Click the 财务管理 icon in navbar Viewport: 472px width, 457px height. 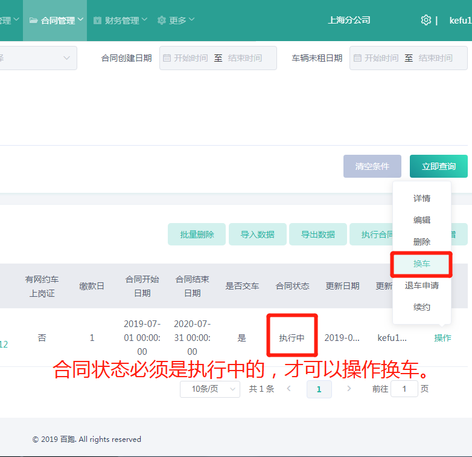click(98, 21)
